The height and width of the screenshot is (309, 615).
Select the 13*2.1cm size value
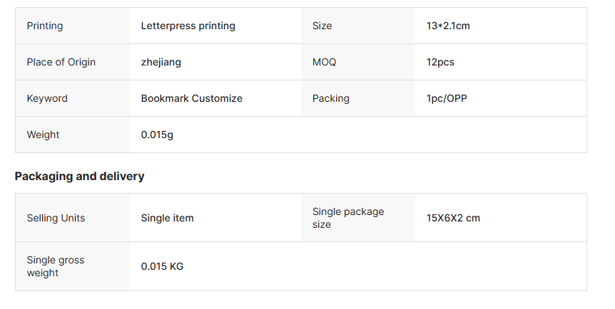(448, 26)
